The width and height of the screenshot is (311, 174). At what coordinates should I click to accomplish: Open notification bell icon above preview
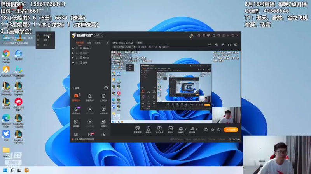229,45
